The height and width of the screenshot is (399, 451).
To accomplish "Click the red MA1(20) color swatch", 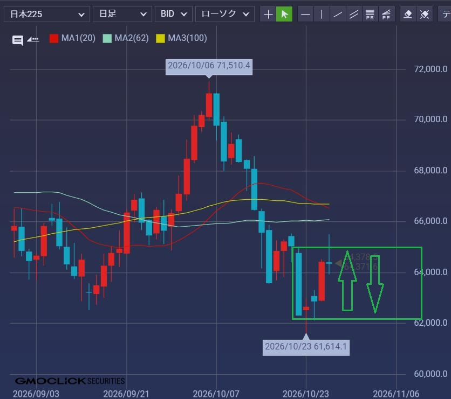I will pos(54,38).
